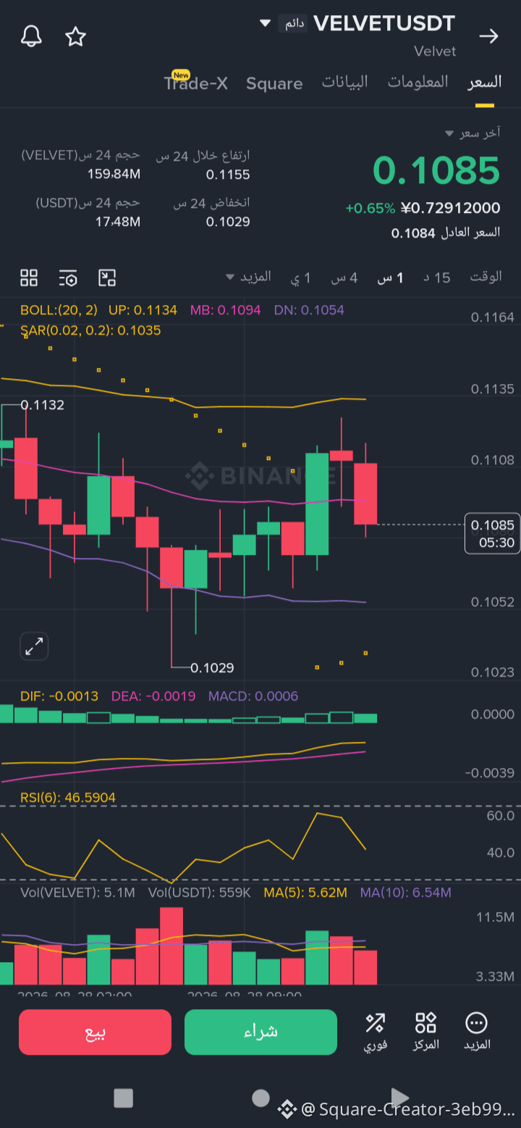
Task: Tap the 24h high value 0.1155
Action: (228, 175)
